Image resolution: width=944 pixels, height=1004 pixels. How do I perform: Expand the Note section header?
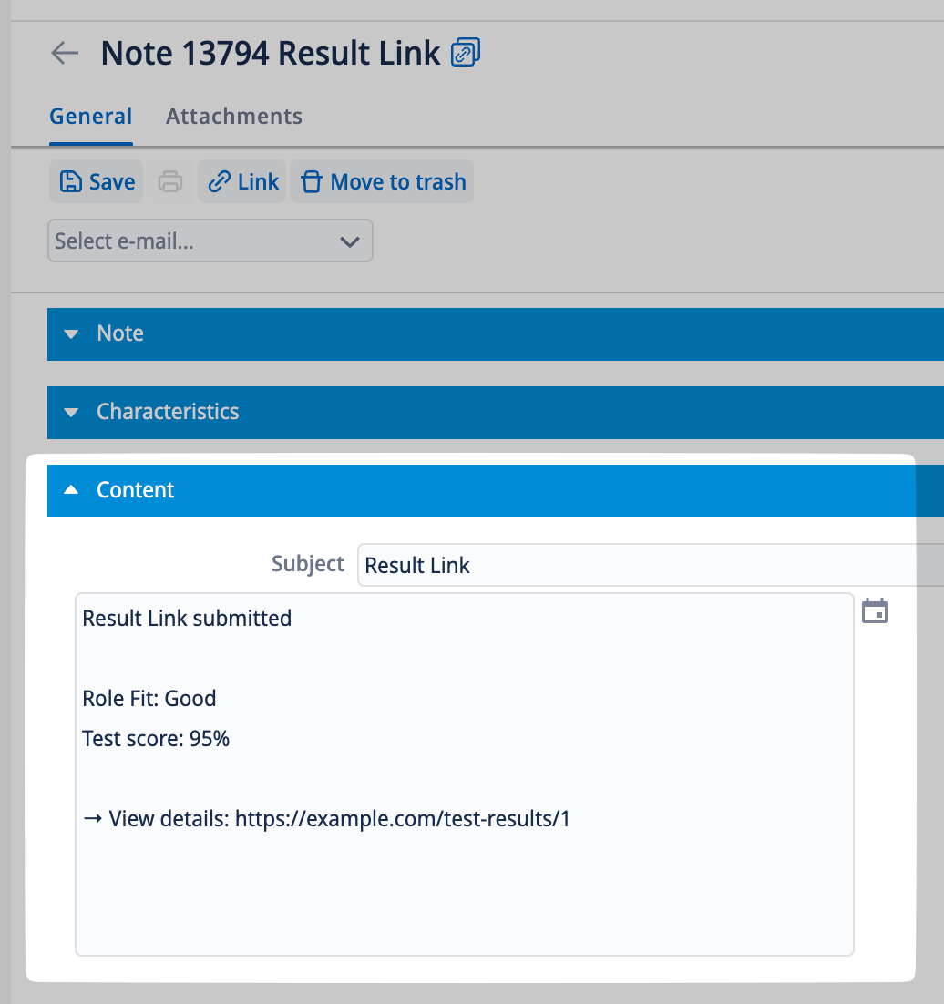point(120,333)
